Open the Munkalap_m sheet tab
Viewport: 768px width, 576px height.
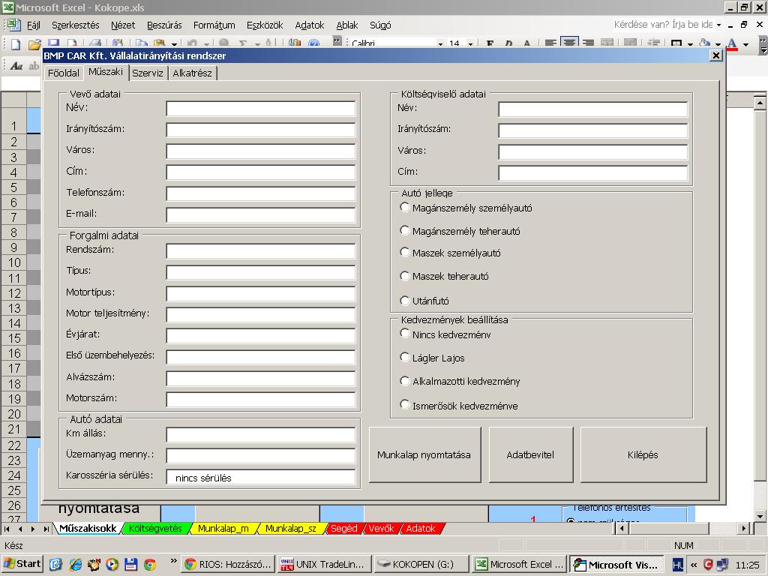(223, 529)
